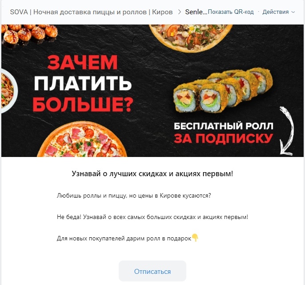The width and height of the screenshot is (305, 285).
Task: Click the ЗАЧЕМ ПЛАТИТЬ БОЛЬШЕ banner headline
Action: [x=83, y=83]
